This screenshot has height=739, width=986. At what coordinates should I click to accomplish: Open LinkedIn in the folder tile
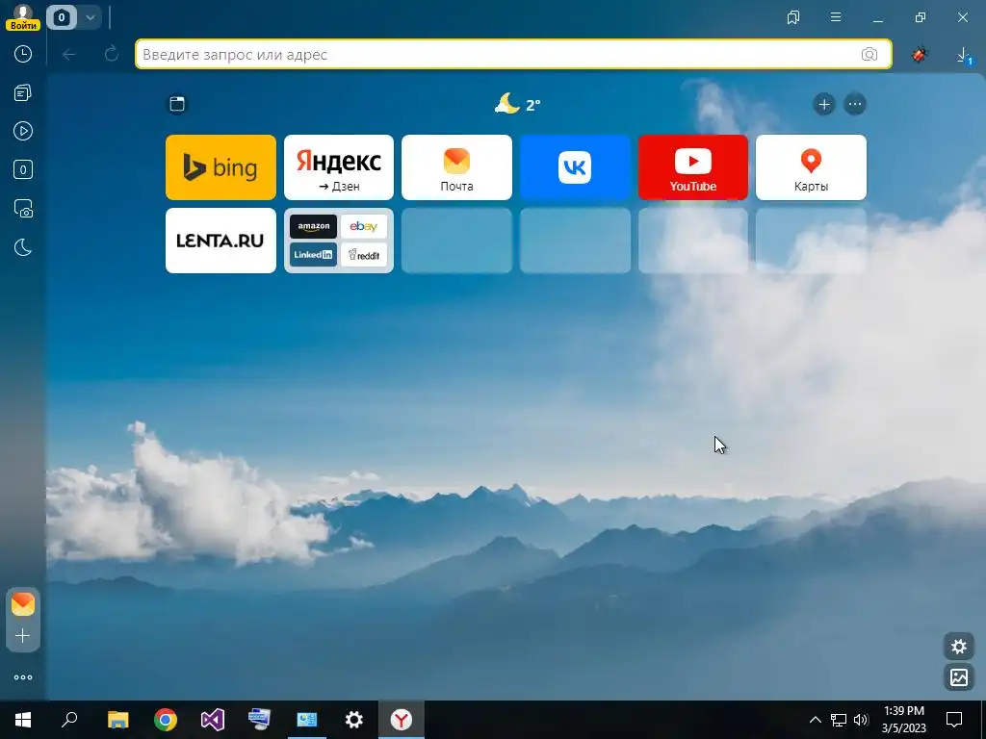[x=313, y=254]
